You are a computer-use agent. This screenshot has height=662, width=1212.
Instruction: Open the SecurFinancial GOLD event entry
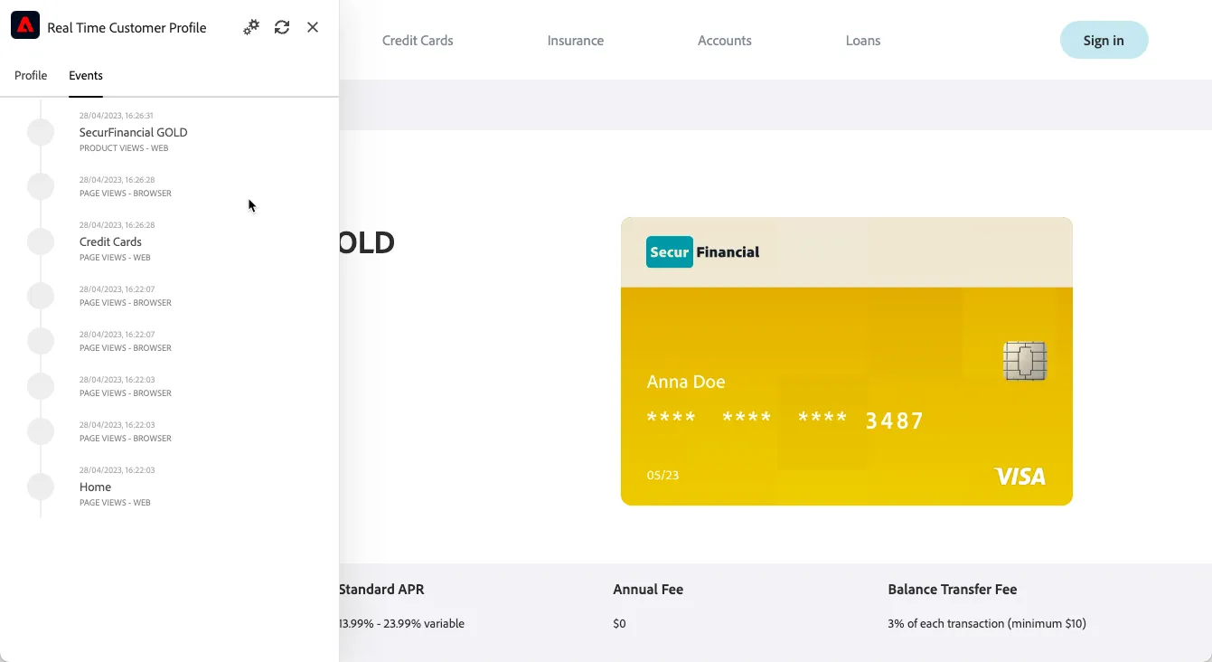(134, 133)
